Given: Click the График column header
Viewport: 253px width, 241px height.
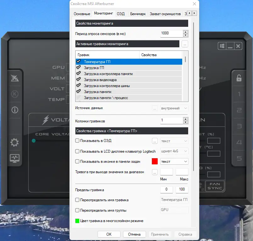Looking at the screenshot, I should click(107, 55).
